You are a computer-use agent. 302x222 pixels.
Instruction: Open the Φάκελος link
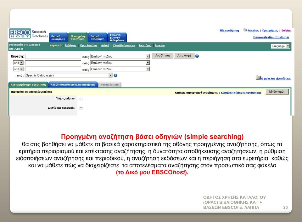tap(253, 30)
